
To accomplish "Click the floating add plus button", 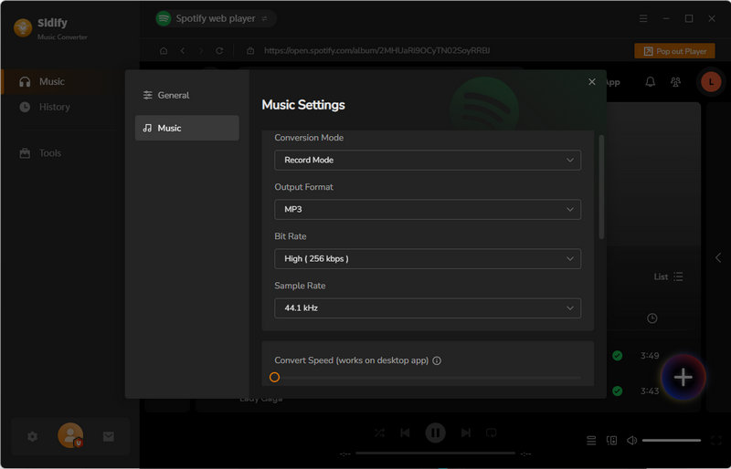I will (683, 377).
